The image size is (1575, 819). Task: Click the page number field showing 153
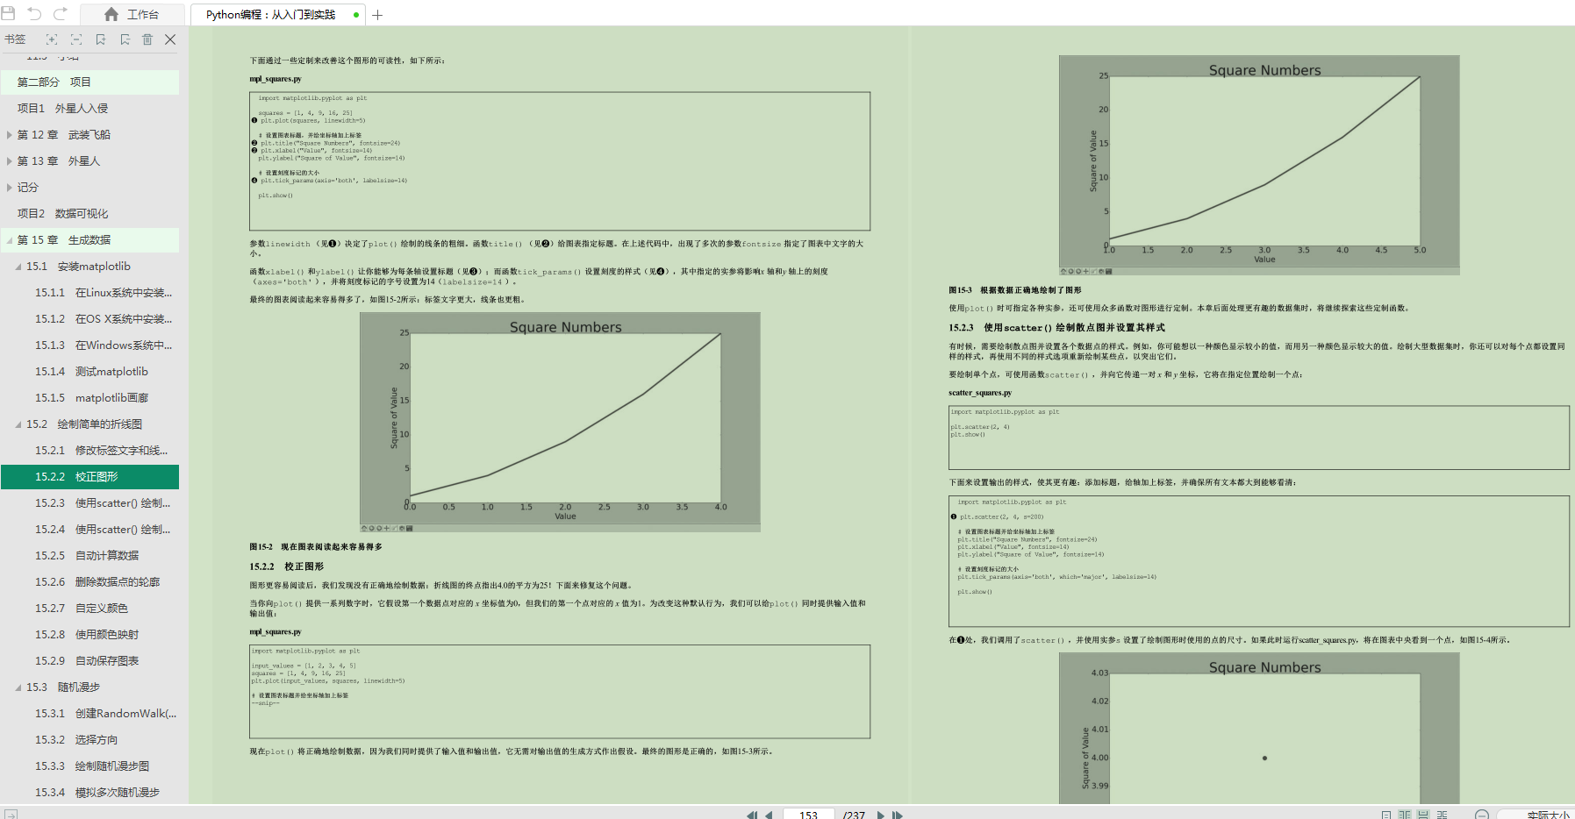pos(808,814)
